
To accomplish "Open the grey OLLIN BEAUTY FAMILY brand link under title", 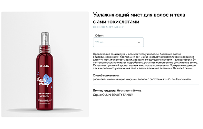I will [108, 27].
